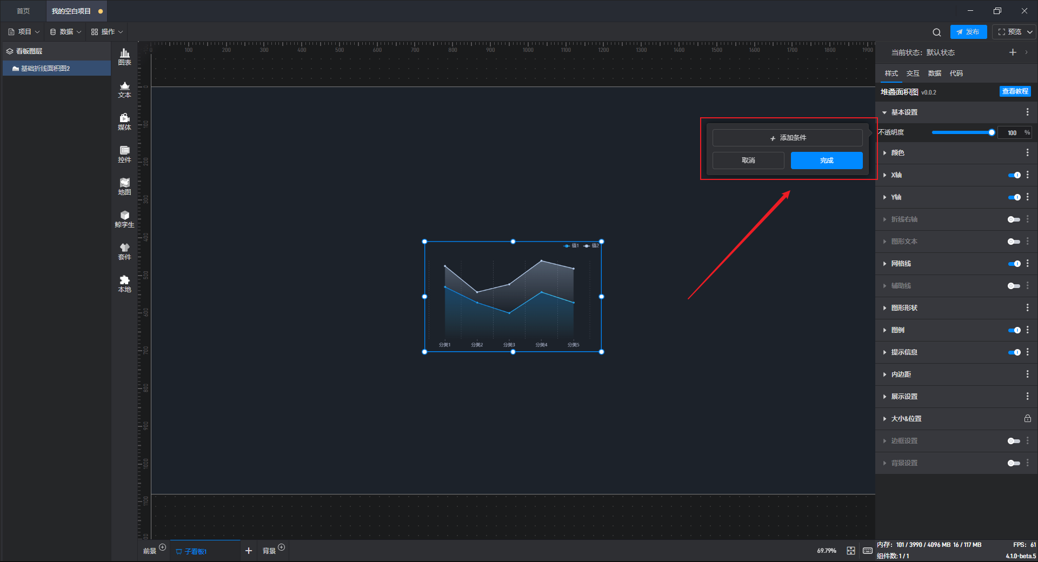Select the area chart on canvas

point(513,297)
